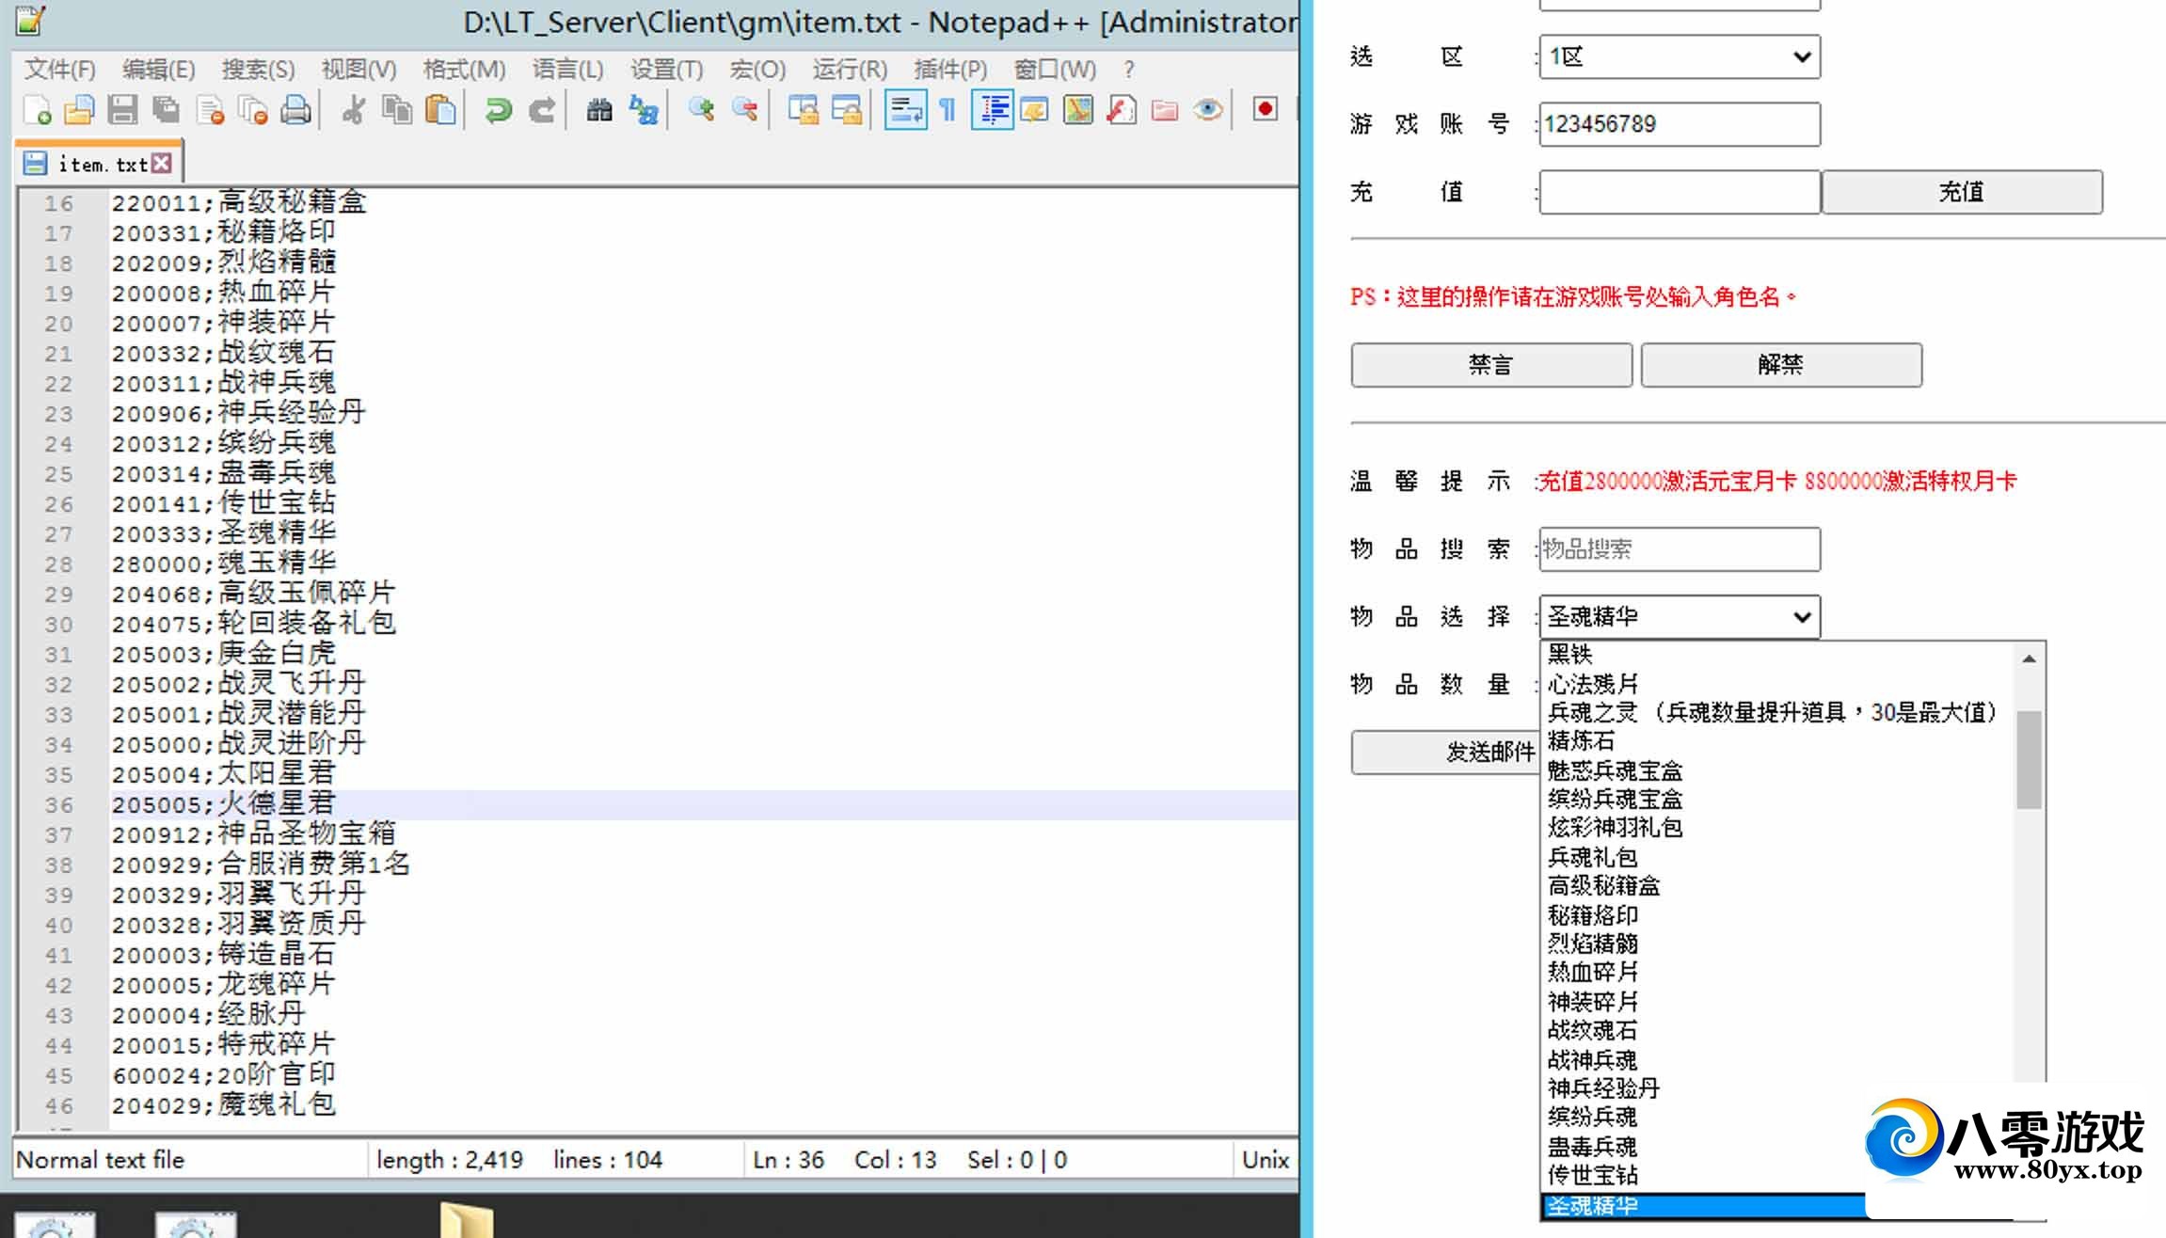Open the 选区 1区 dropdown
The width and height of the screenshot is (2166, 1238).
(x=1680, y=56)
